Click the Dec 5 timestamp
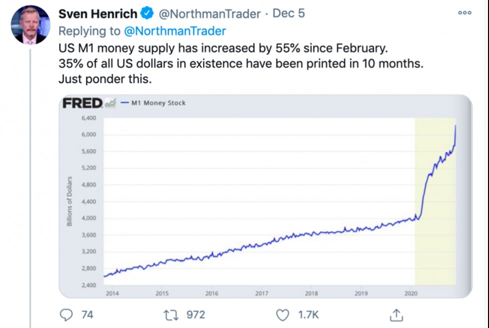The width and height of the screenshot is (489, 328). click(x=288, y=13)
